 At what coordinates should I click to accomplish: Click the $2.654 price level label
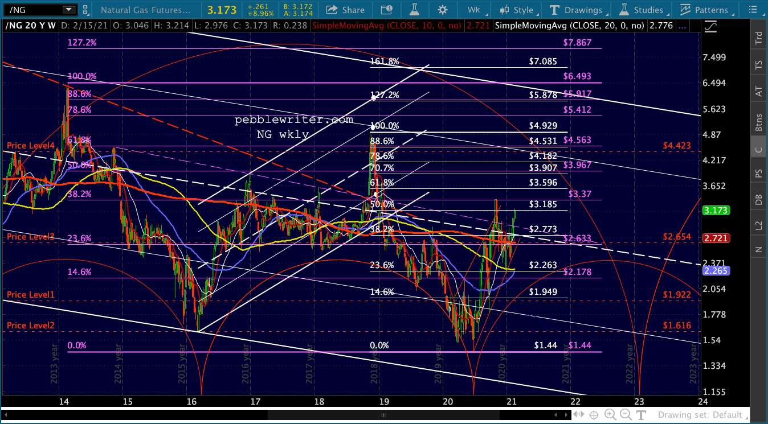pyautogui.click(x=677, y=237)
